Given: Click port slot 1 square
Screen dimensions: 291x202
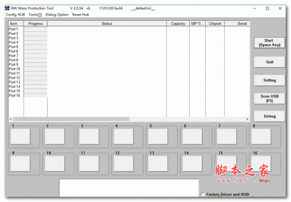Looking at the screenshot, I should pos(20,137).
